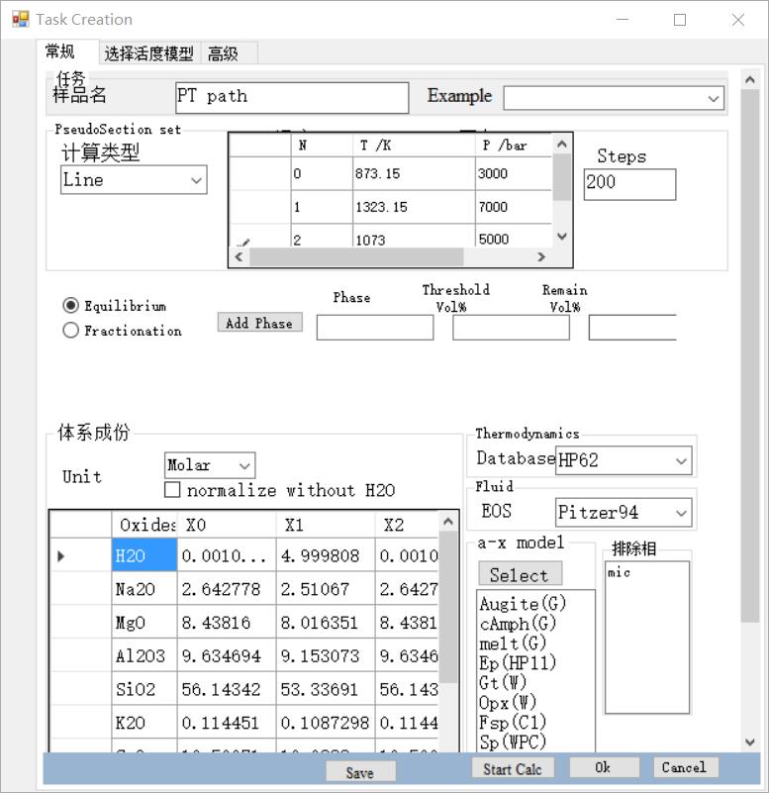
Task: Click the Task Creation app icon in title bar
Action: coord(20,19)
